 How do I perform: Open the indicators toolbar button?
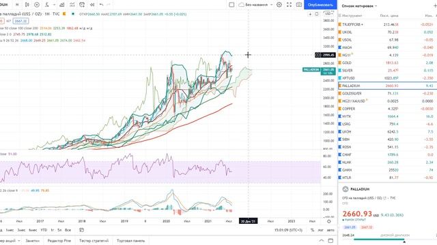(47, 5)
